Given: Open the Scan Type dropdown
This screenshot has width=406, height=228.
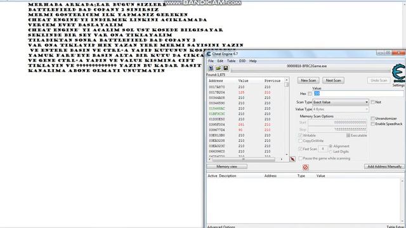Looking at the screenshot, I should 341,102.
